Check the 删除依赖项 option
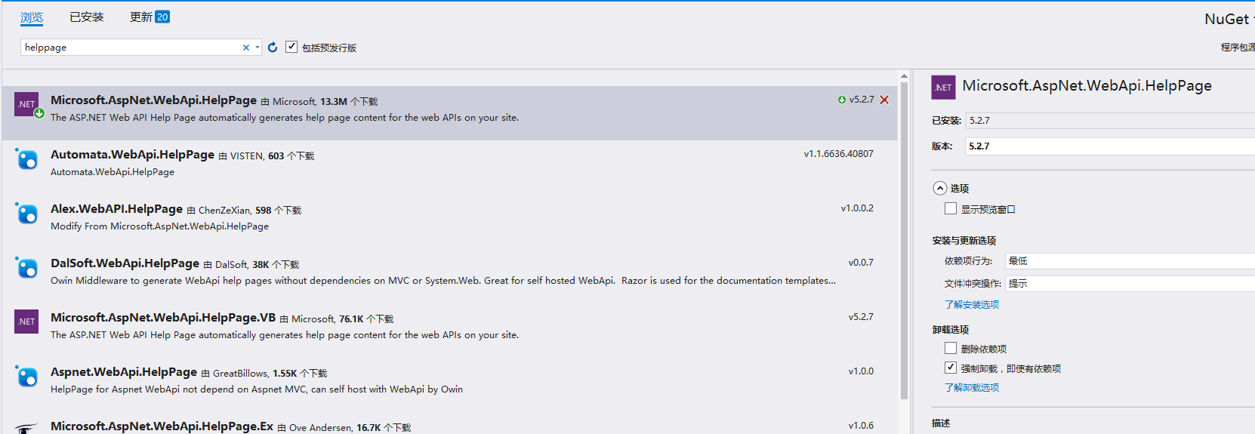This screenshot has width=1255, height=434. (951, 348)
